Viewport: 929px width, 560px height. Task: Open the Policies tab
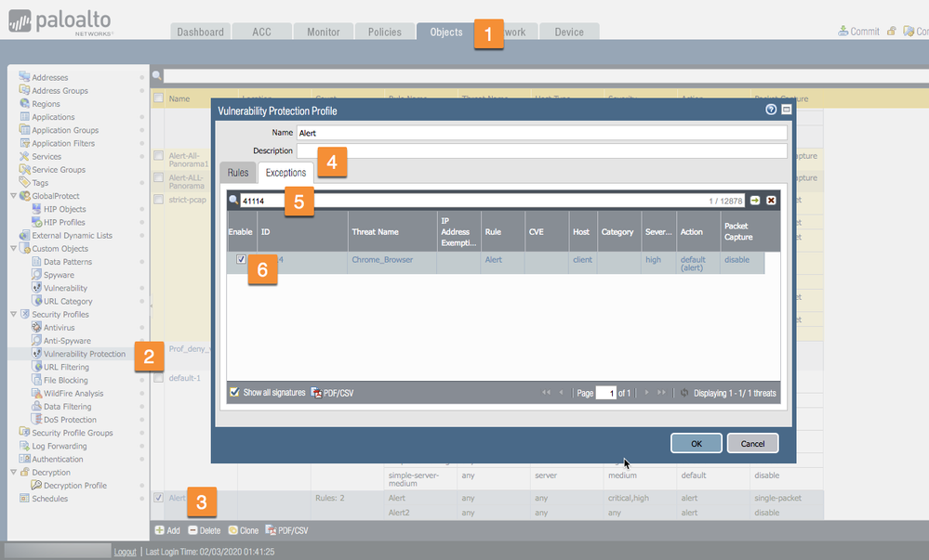pyautogui.click(x=384, y=32)
